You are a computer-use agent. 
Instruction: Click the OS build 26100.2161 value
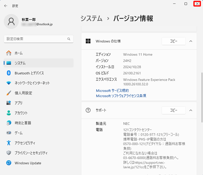[x=132, y=73]
